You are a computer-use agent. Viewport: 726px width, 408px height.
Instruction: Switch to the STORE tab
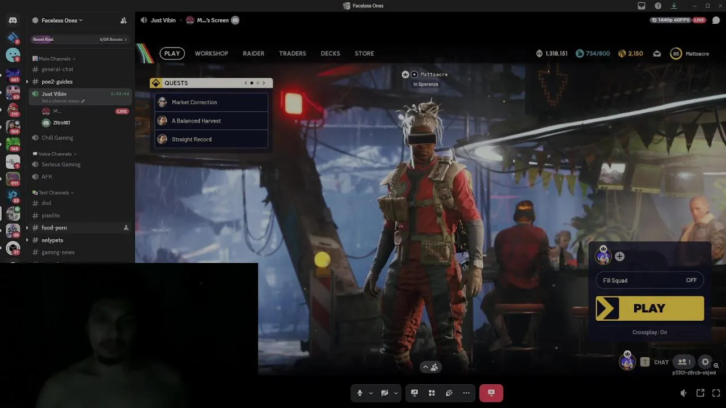(364, 53)
